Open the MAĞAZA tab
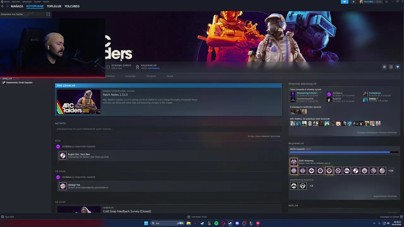This screenshot has height=227, width=404. (17, 6)
